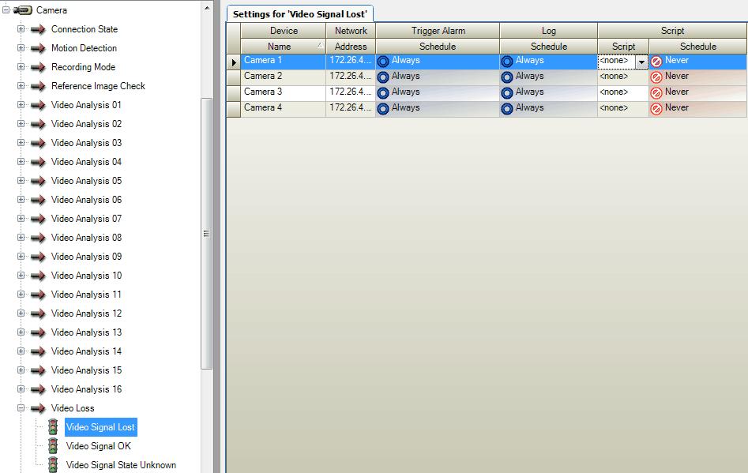Click the arrow icon beside Recording Mode
Screen dimensions: 748x473
38,67
